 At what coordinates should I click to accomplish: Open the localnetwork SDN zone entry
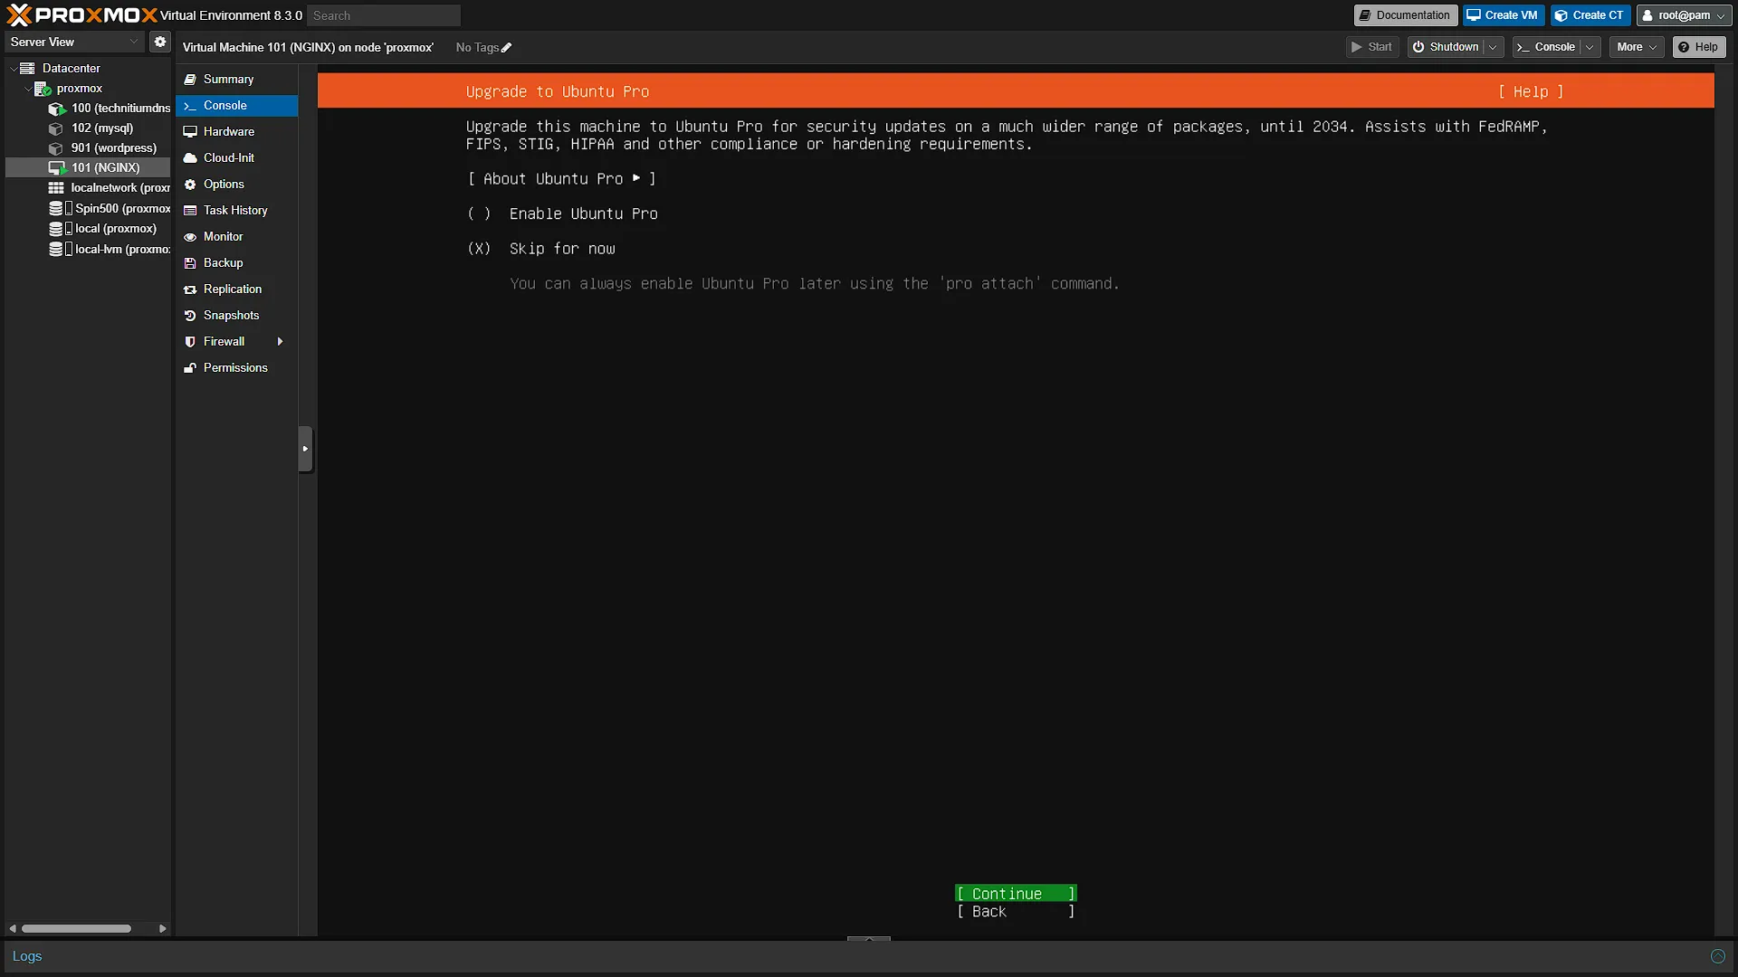[110, 187]
